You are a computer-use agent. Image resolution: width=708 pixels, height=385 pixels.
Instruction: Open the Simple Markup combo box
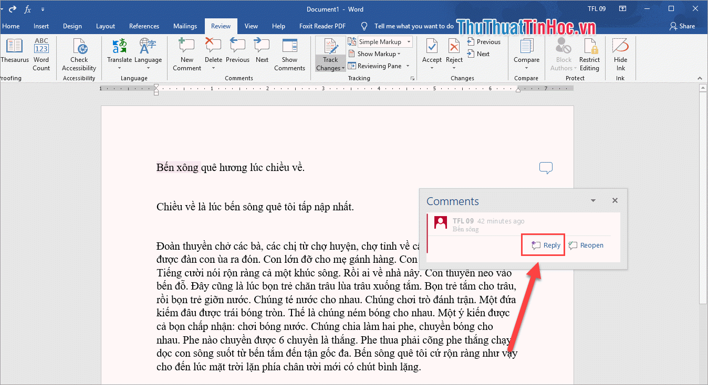(385, 42)
